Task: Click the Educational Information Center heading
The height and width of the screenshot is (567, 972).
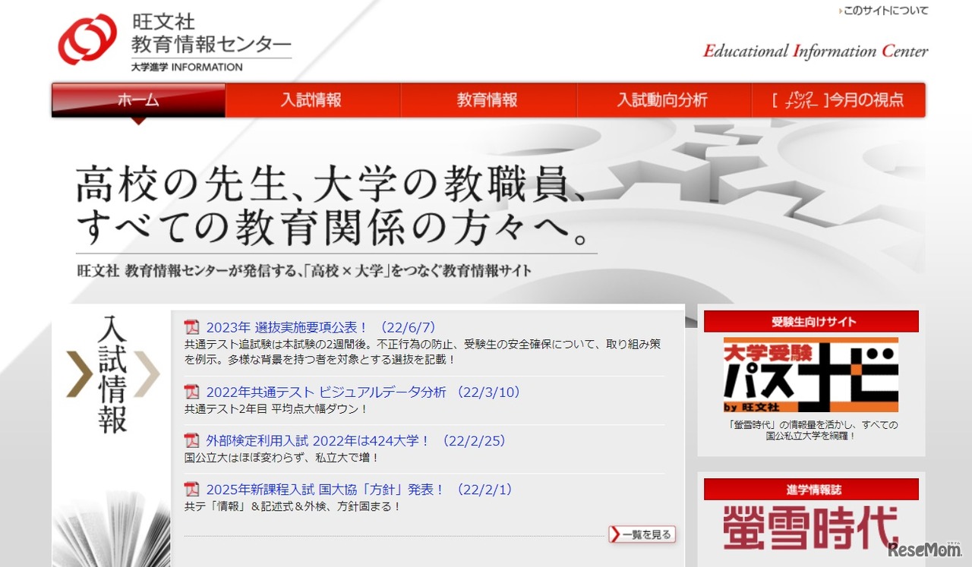Action: [816, 51]
